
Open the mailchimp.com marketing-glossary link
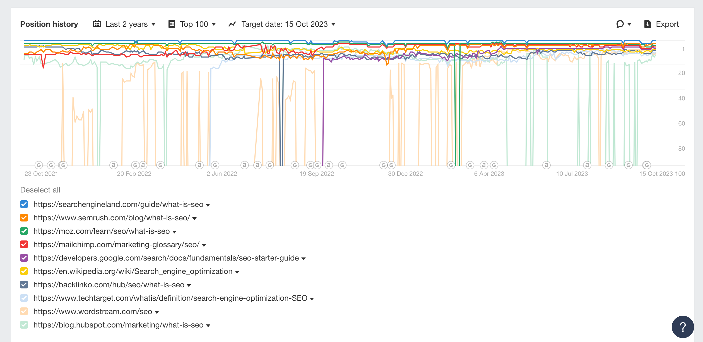pos(116,244)
